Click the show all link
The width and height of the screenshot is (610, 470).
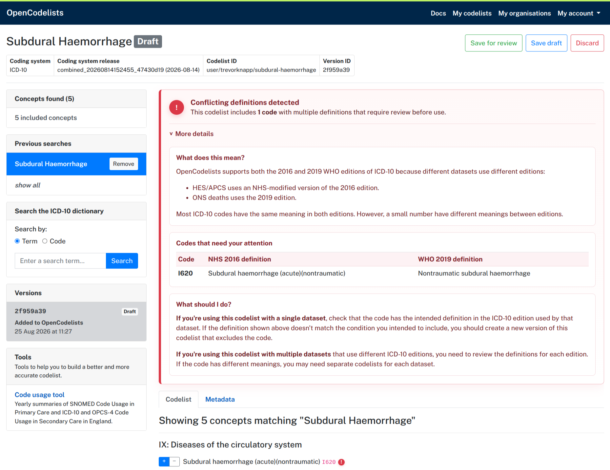(x=28, y=185)
